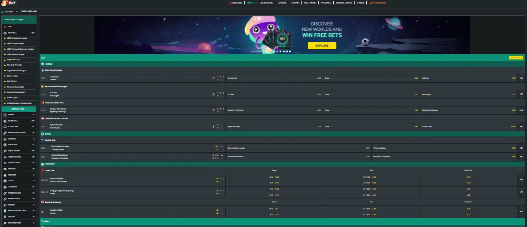Click the Table Tennis sidebar icon
This screenshot has width=527, height=227.
[5, 151]
